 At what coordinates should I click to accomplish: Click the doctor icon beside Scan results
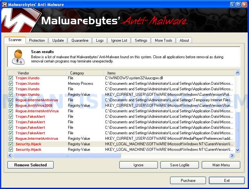tap(18, 57)
